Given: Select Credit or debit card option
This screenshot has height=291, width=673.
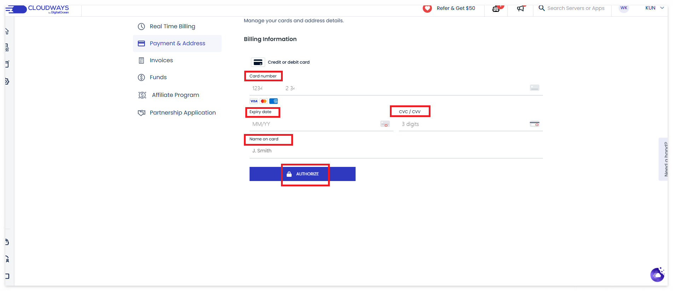Looking at the screenshot, I should click(280, 62).
